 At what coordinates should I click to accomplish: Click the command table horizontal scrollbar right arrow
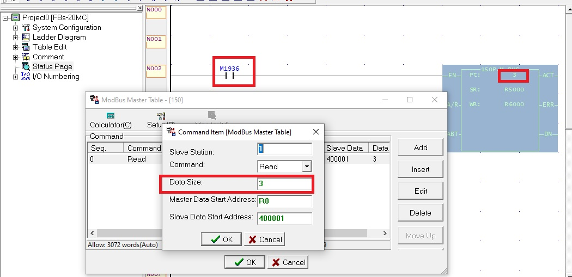tap(385, 233)
